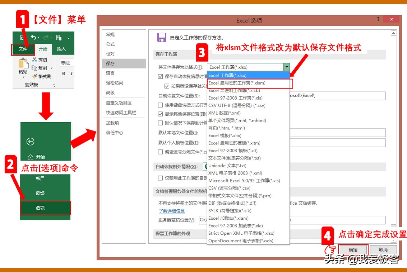Choose Excel 模板(*.xltx) option

click(x=249, y=135)
